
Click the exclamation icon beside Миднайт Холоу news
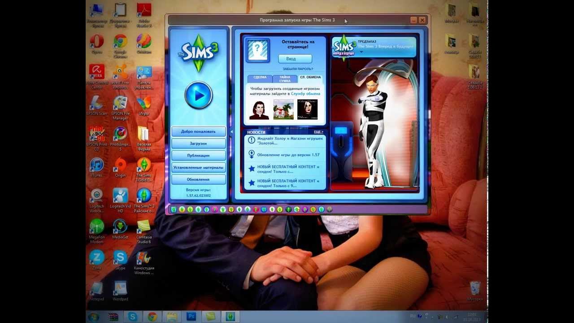point(252,140)
